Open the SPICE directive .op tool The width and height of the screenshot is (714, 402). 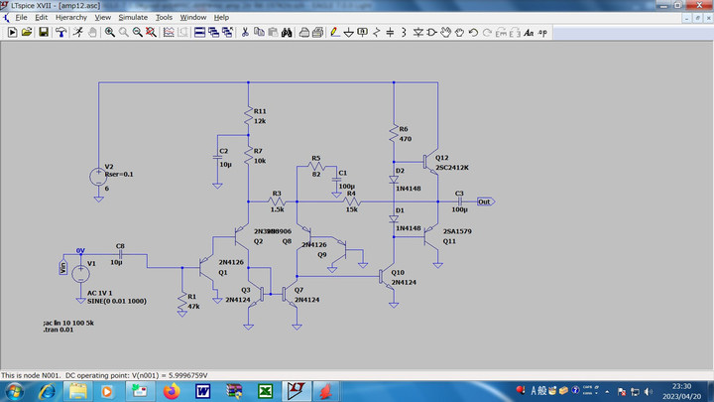[543, 32]
